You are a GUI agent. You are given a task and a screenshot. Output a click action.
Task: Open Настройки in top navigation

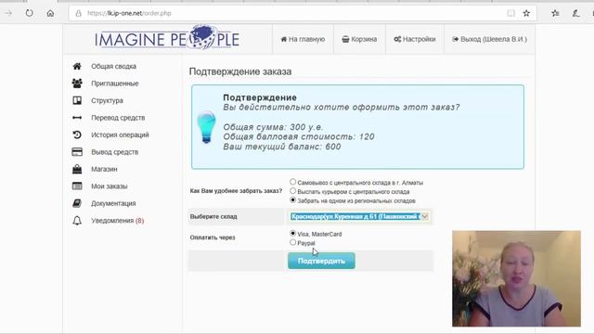pyautogui.click(x=415, y=39)
